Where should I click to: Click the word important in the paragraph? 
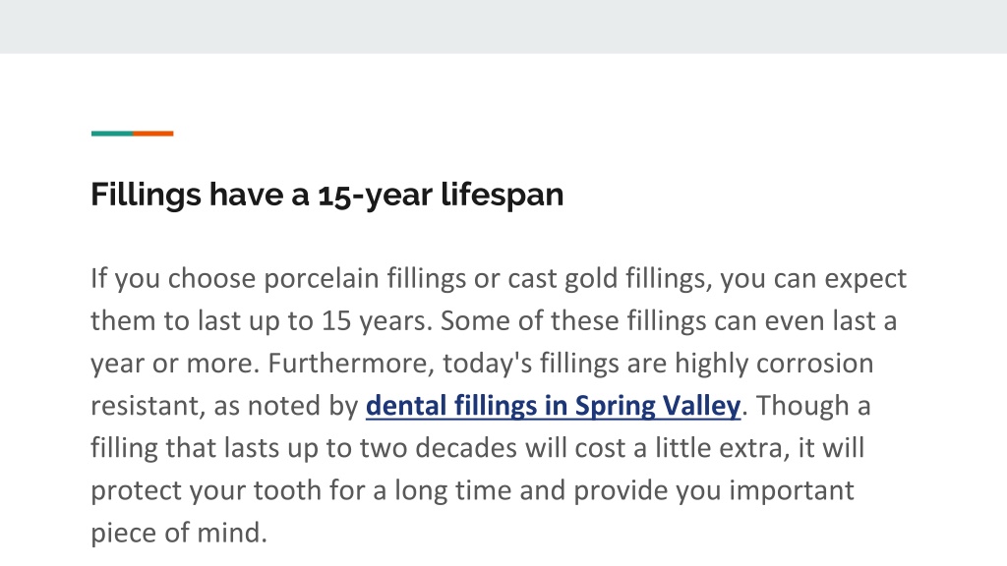pyautogui.click(x=792, y=490)
